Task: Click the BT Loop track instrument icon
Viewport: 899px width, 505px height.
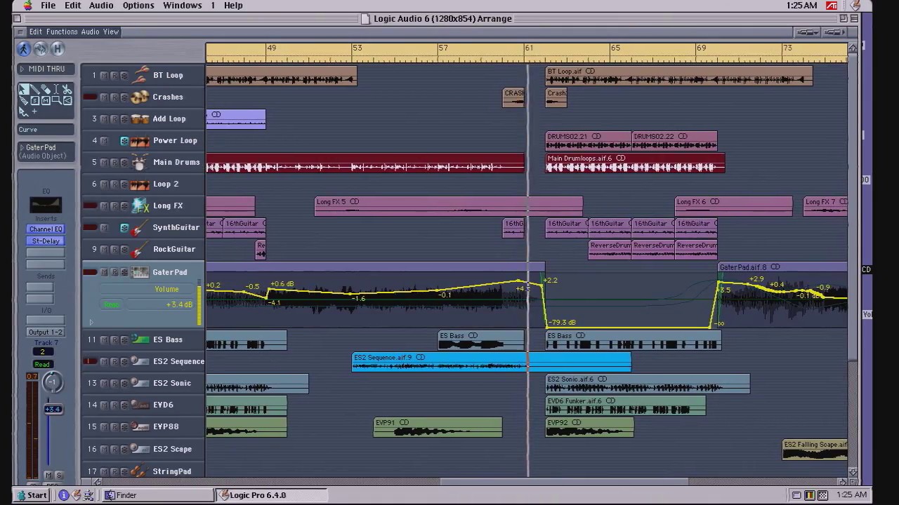Action: coord(141,75)
